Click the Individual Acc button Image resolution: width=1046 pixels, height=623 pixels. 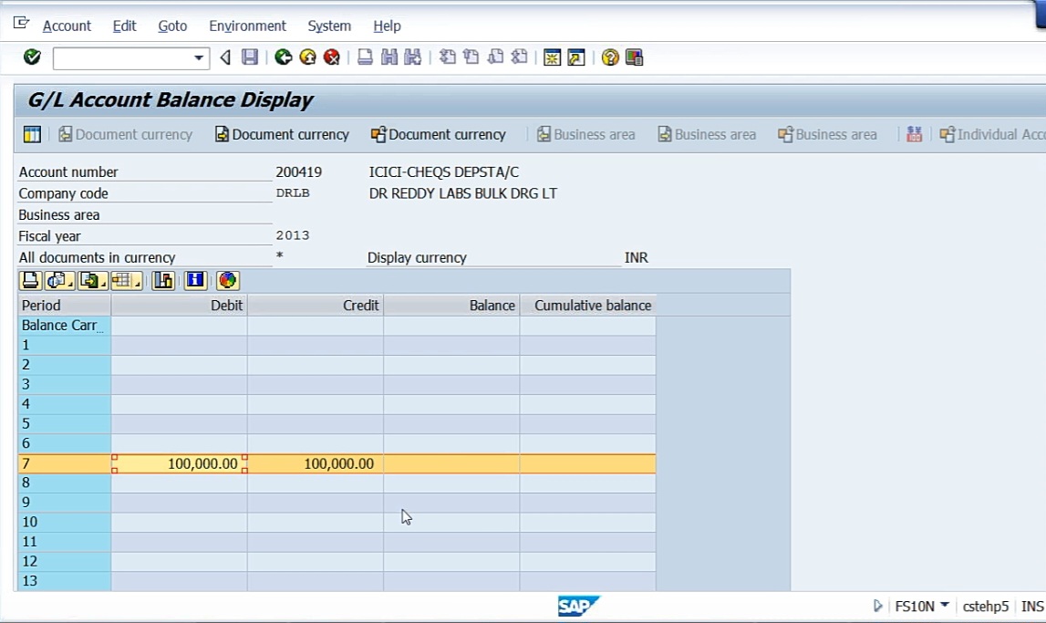992,134
